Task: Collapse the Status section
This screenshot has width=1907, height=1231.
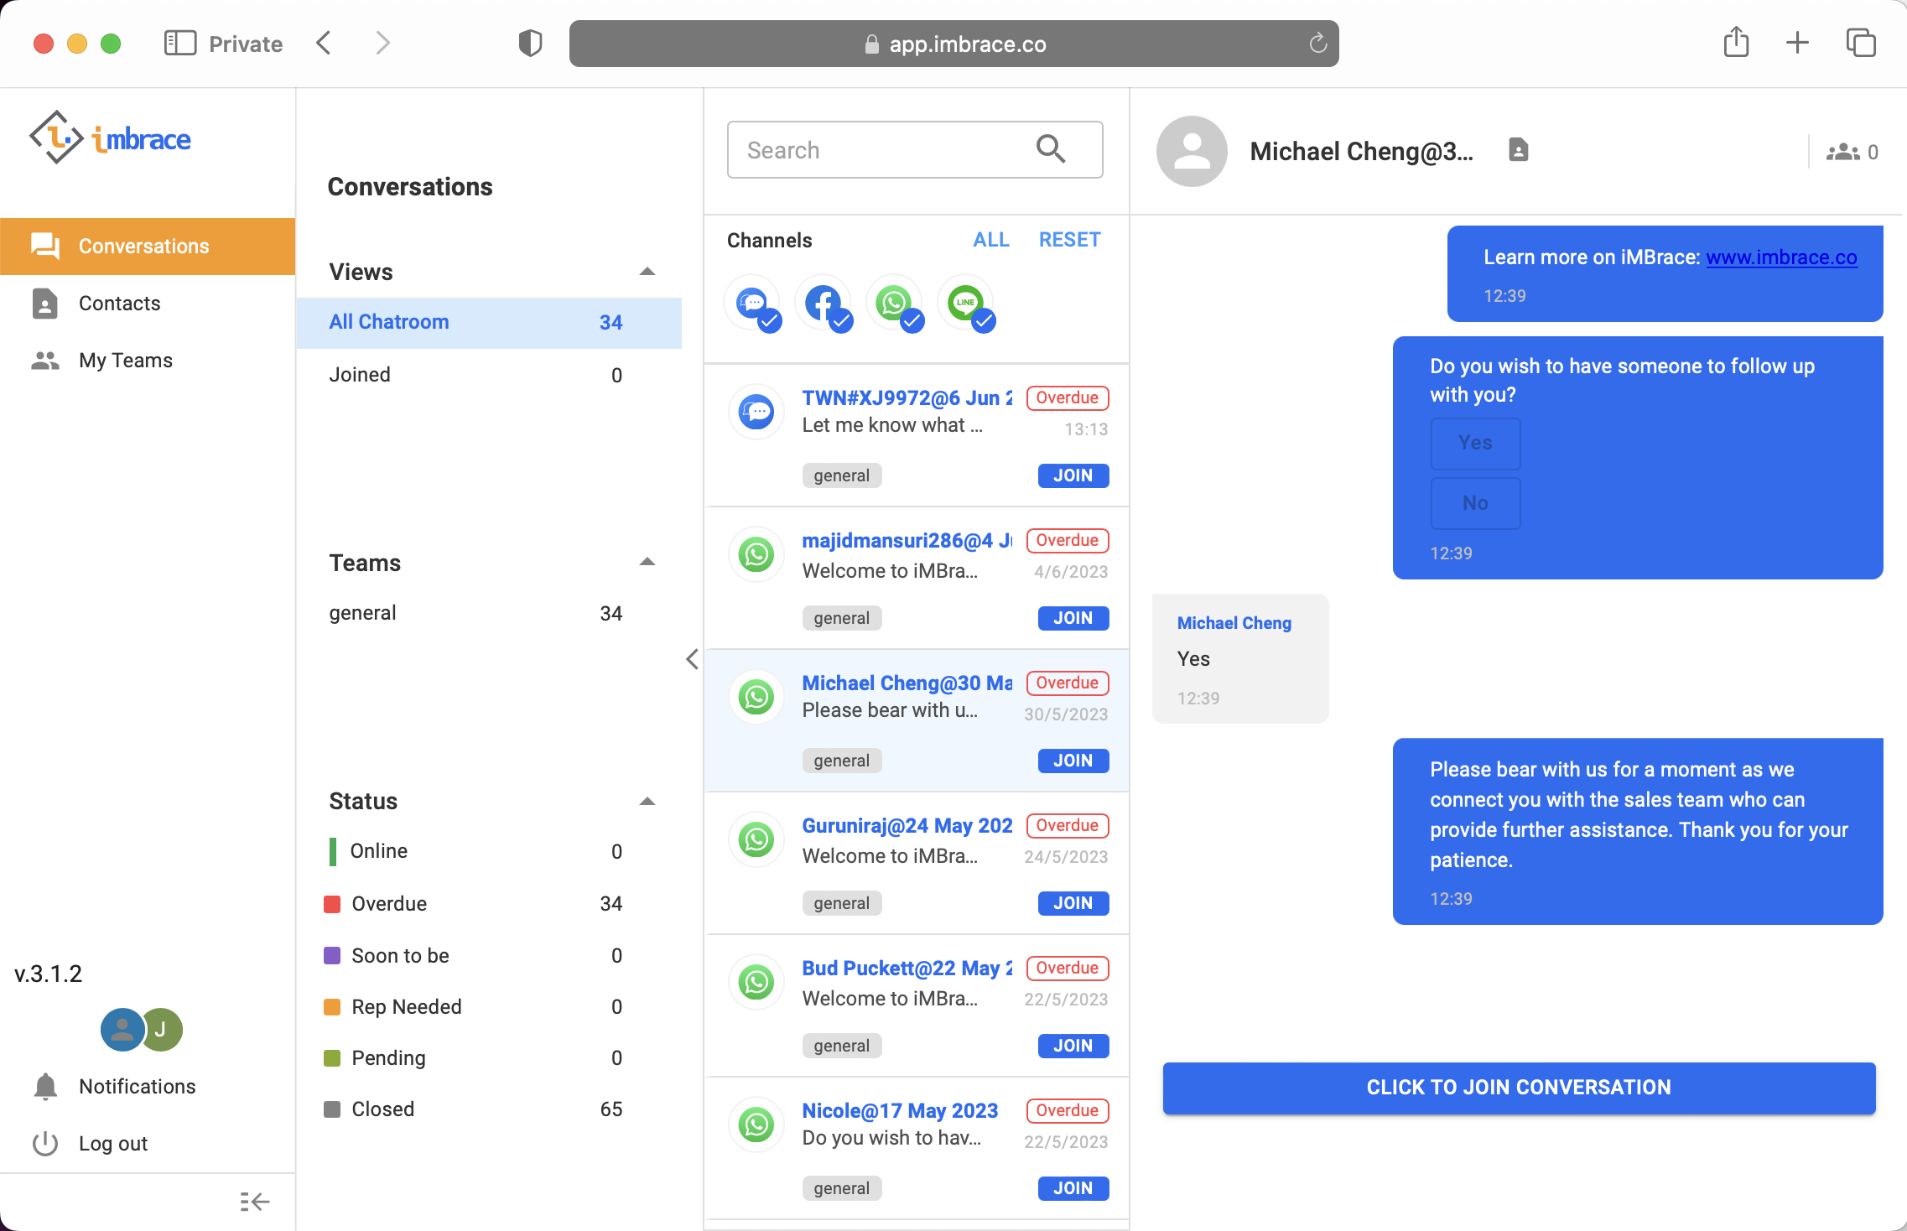Action: [x=647, y=801]
